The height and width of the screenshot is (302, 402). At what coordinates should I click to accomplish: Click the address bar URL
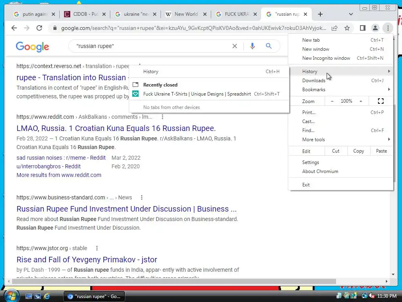(x=194, y=28)
